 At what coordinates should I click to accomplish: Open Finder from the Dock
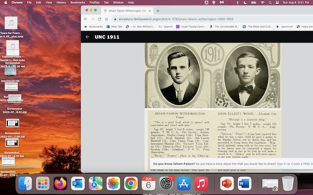25,183
